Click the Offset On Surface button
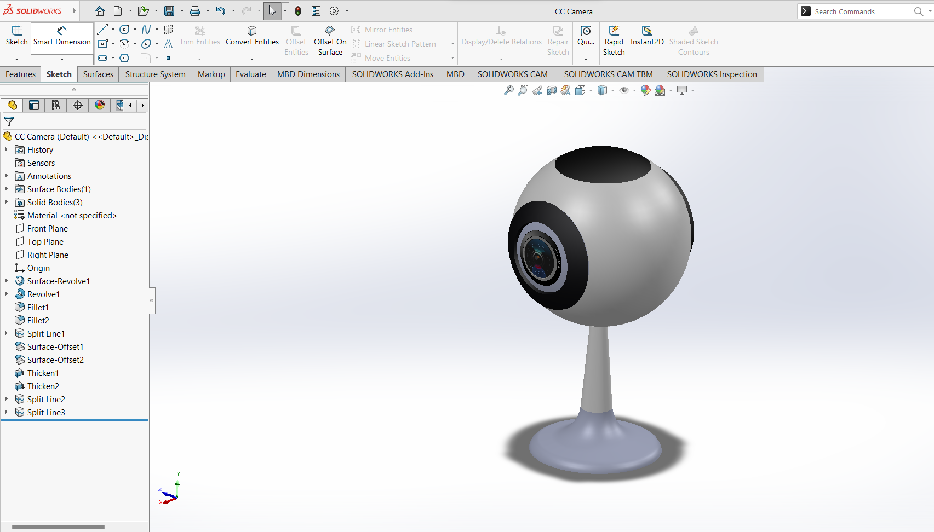934x532 pixels. pyautogui.click(x=330, y=41)
